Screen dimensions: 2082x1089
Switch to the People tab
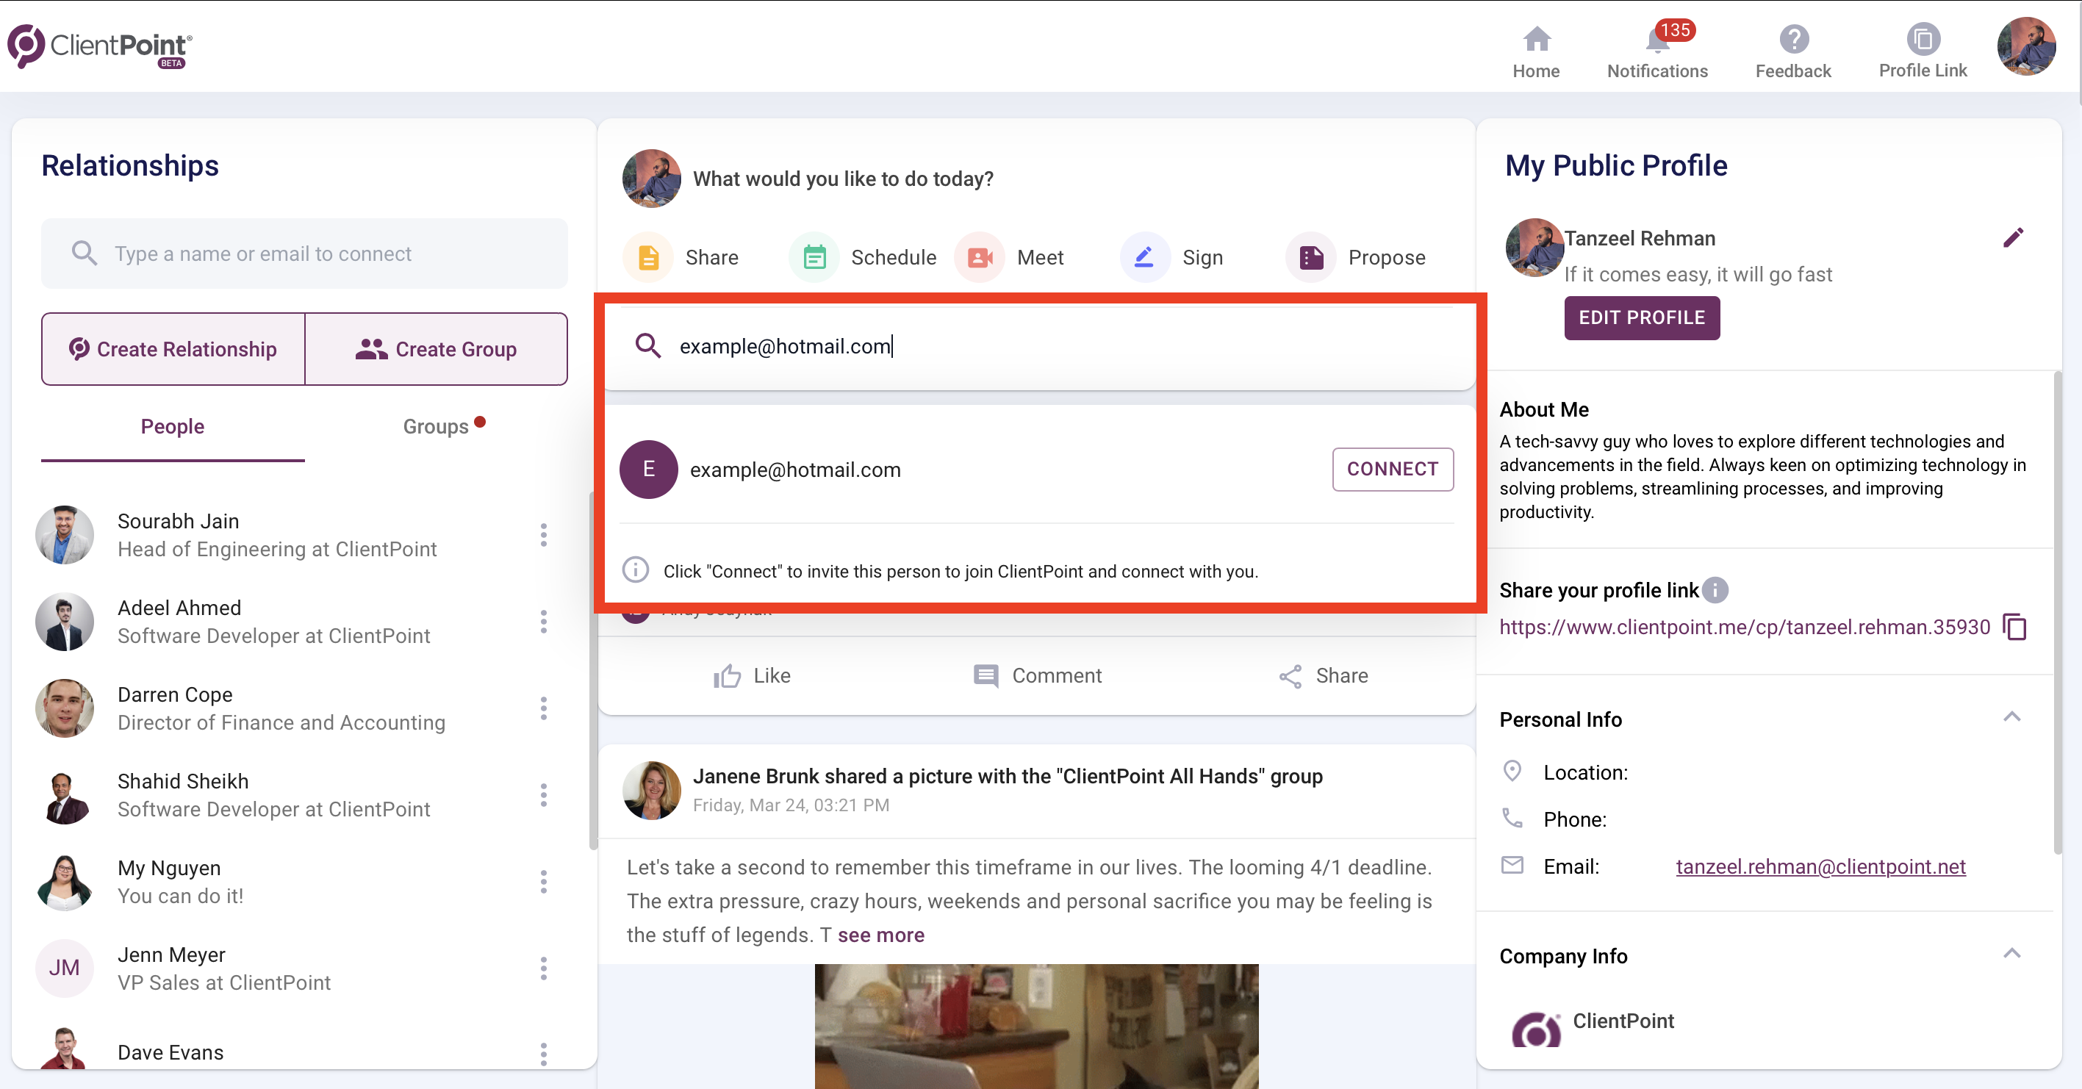click(172, 426)
